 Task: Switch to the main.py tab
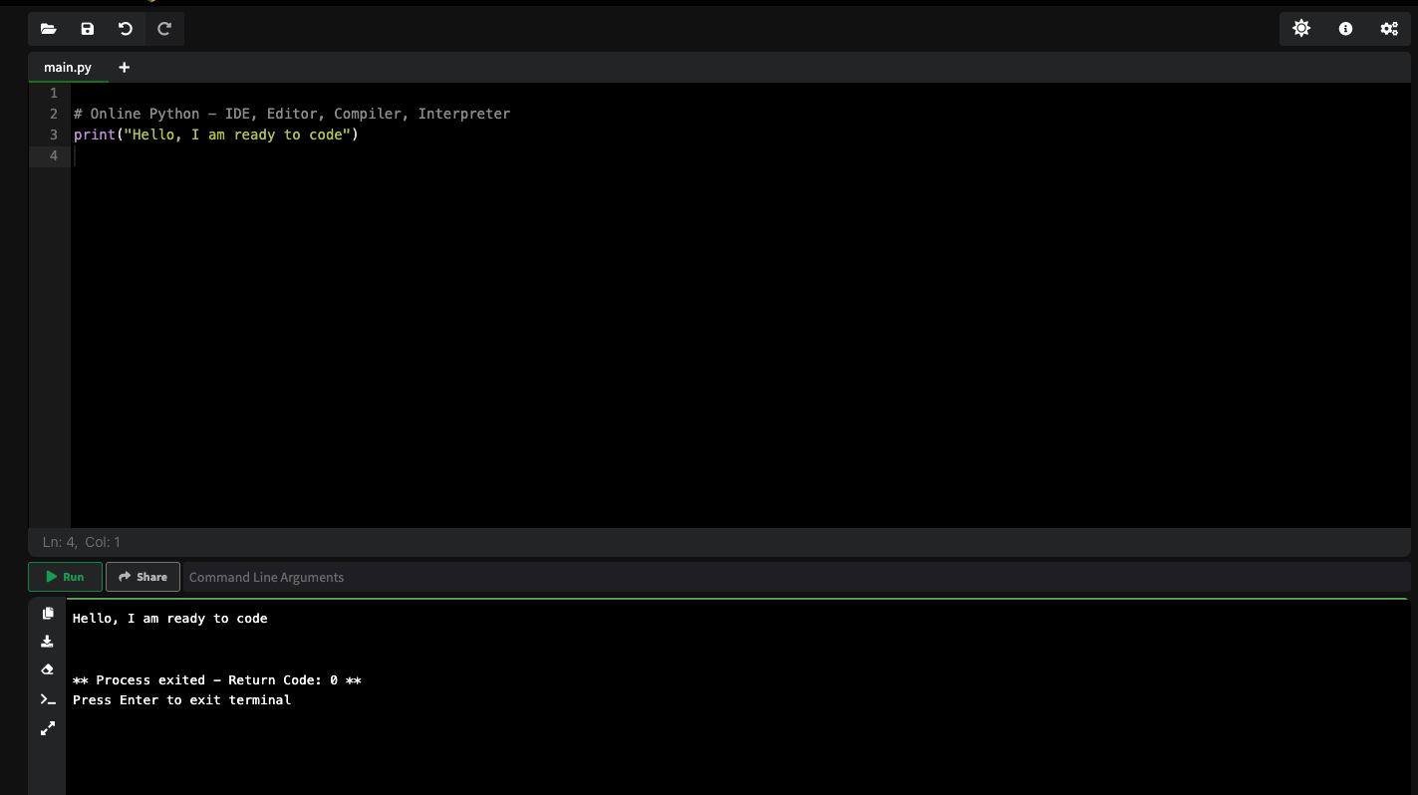(x=67, y=67)
